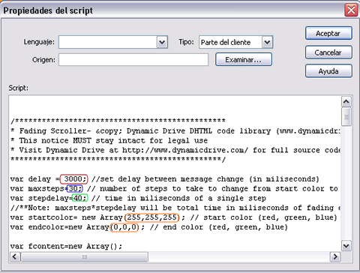Click the 'Parte del cliente' Tipo field
This screenshot has width=360, height=273.
[x=230, y=42]
